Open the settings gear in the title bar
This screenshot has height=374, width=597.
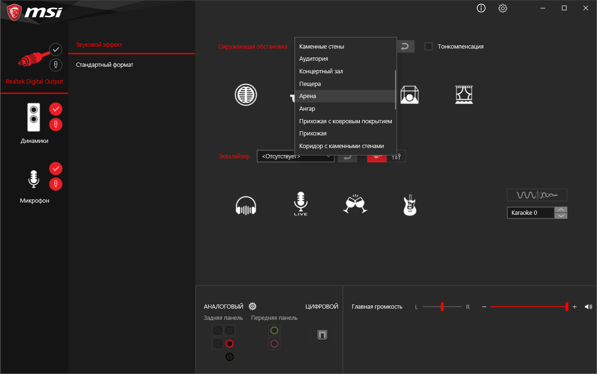click(x=503, y=8)
